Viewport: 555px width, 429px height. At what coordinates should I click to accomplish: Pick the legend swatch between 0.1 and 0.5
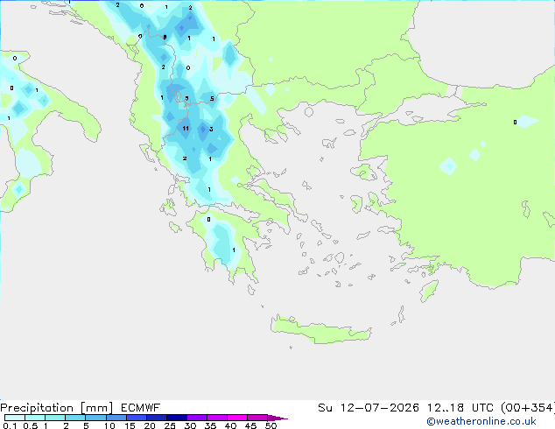[x=15, y=418]
